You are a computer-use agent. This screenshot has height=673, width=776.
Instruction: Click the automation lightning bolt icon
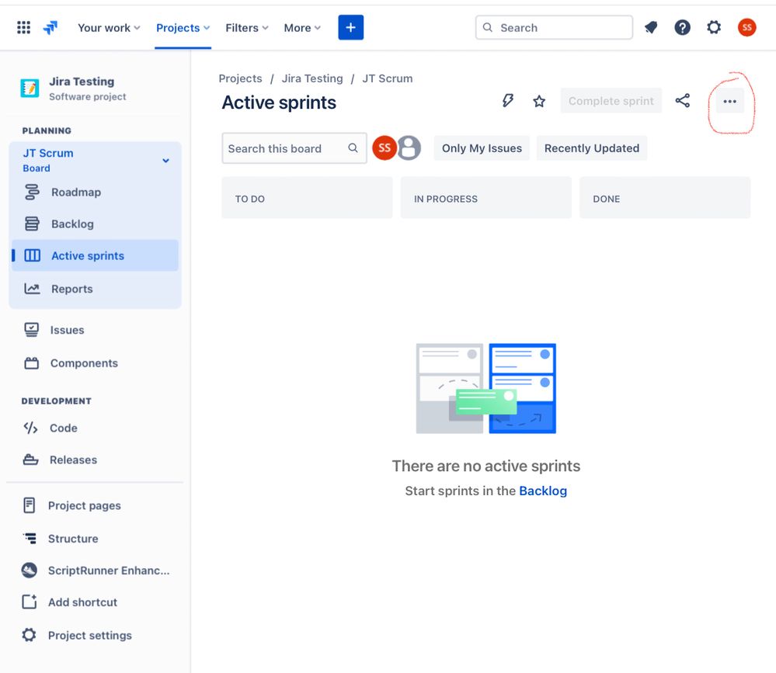pyautogui.click(x=508, y=101)
